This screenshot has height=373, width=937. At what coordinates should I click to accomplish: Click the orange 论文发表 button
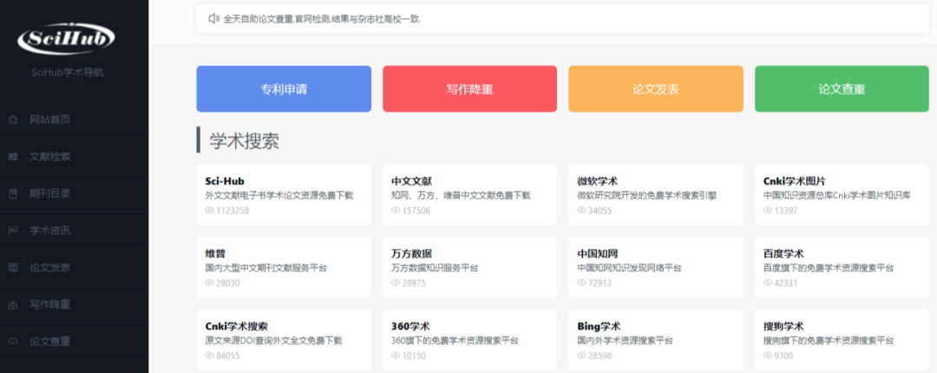(x=656, y=89)
